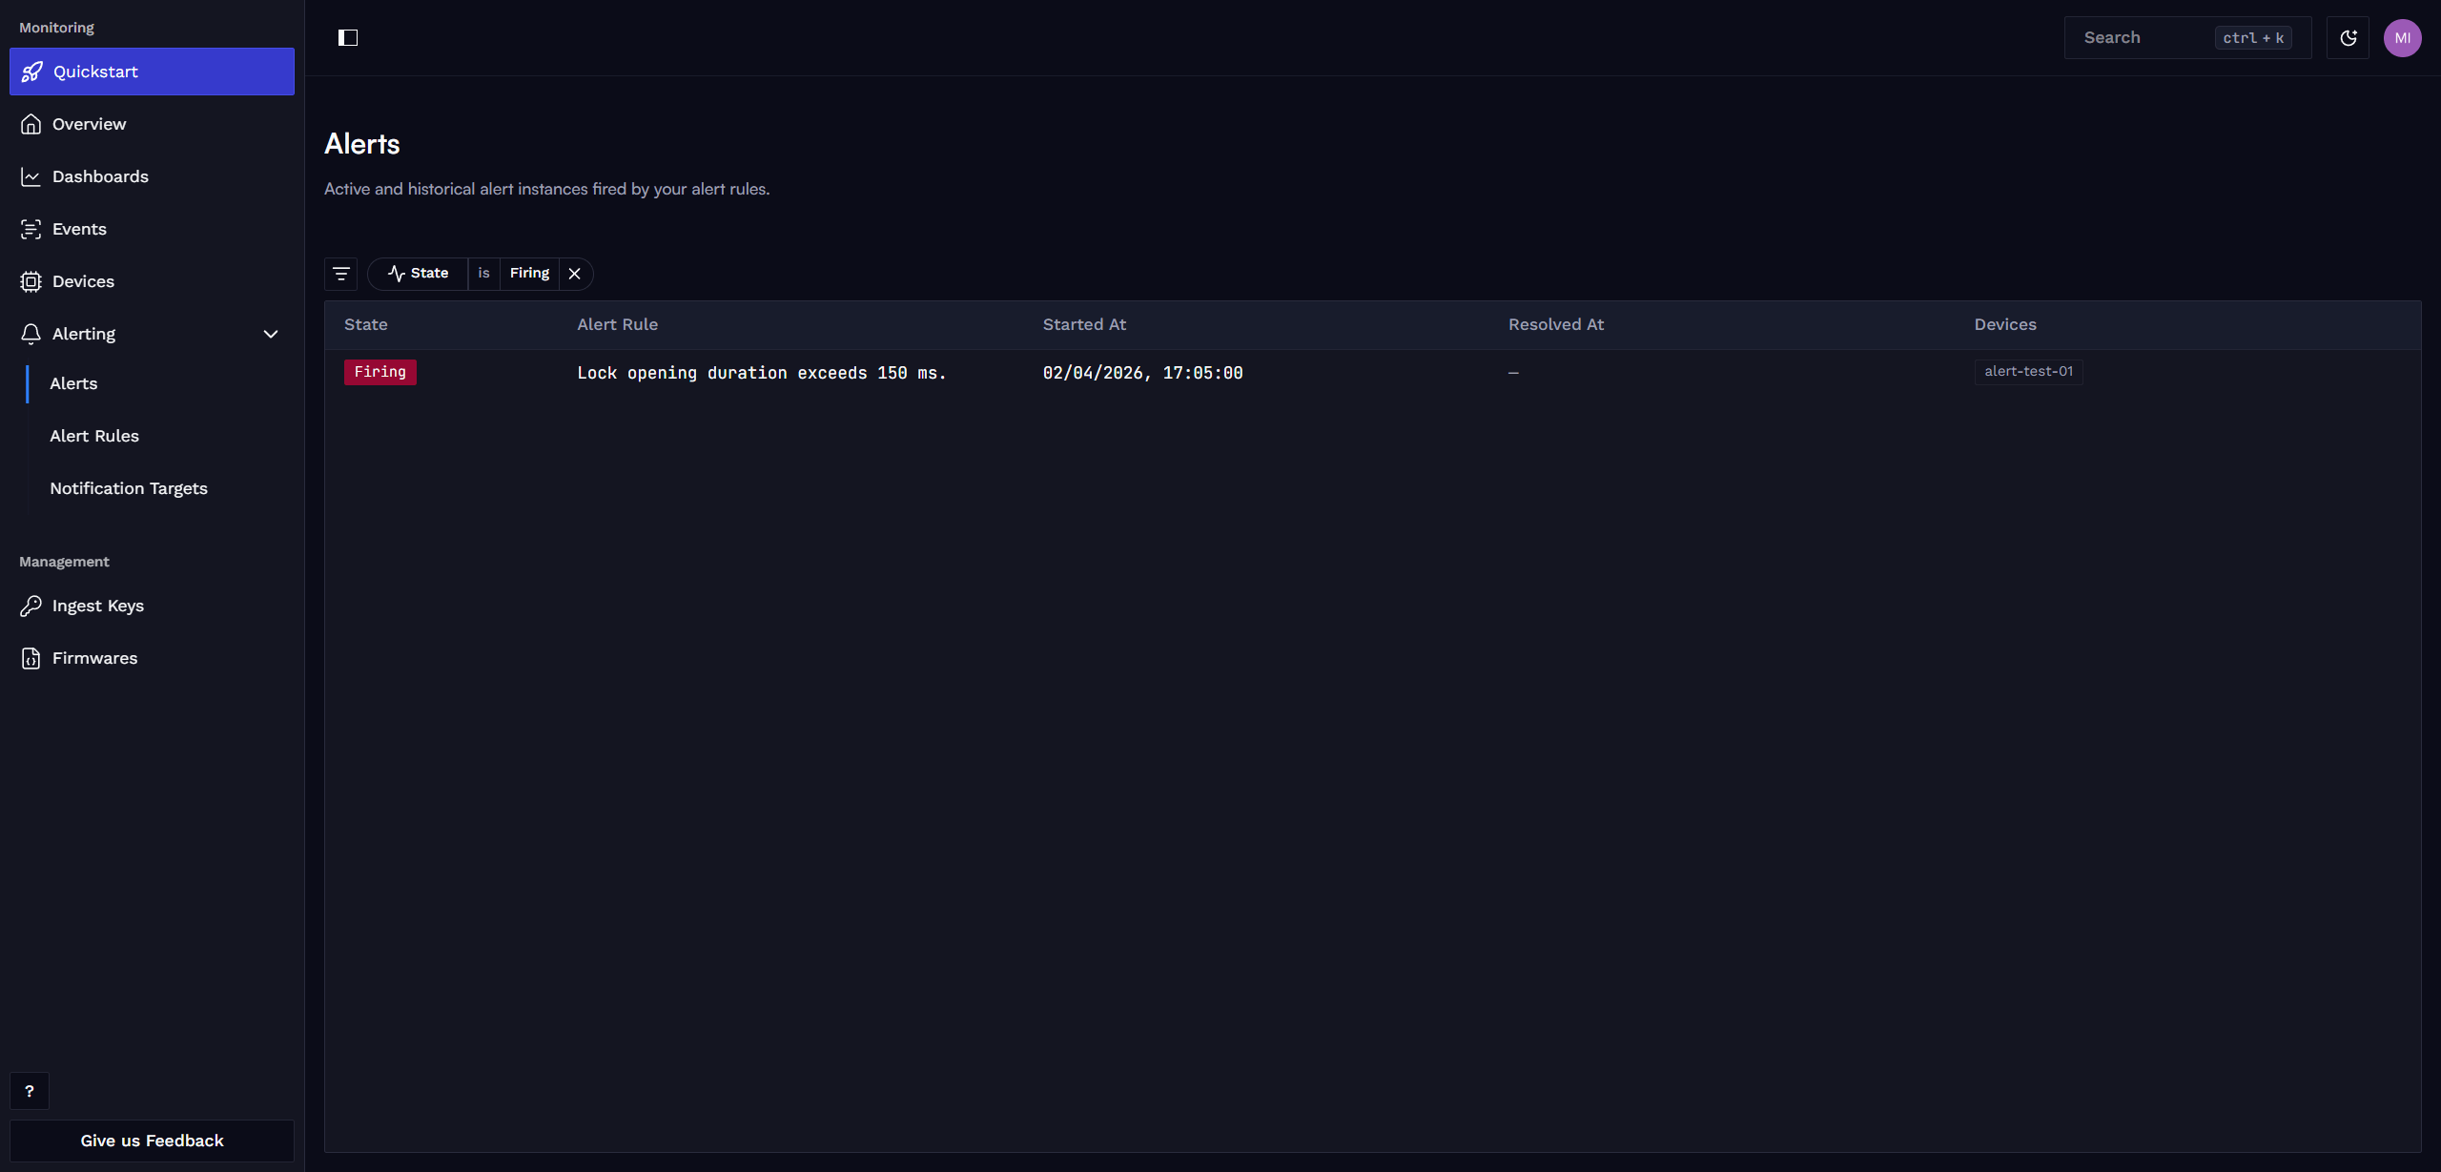The width and height of the screenshot is (2441, 1172).
Task: Toggle the sidebar panel icon
Action: 348,38
